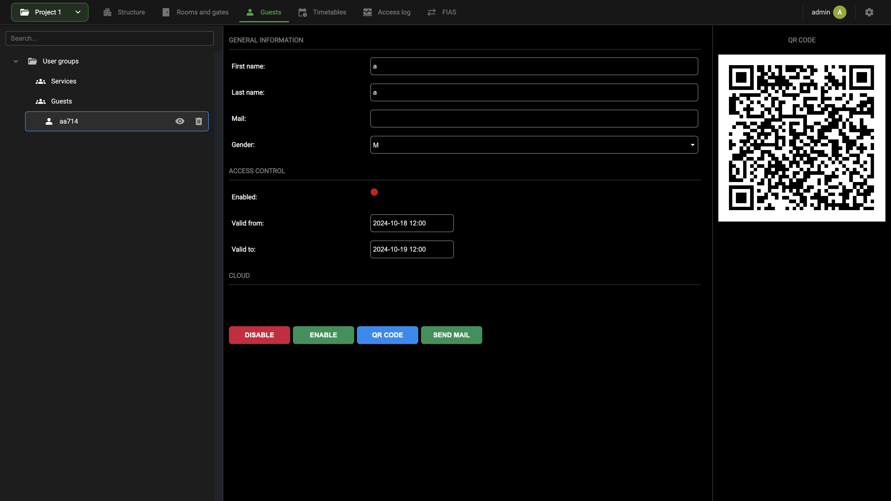Open the FIAS tab
Screen dimensions: 891x501
coord(442,12)
